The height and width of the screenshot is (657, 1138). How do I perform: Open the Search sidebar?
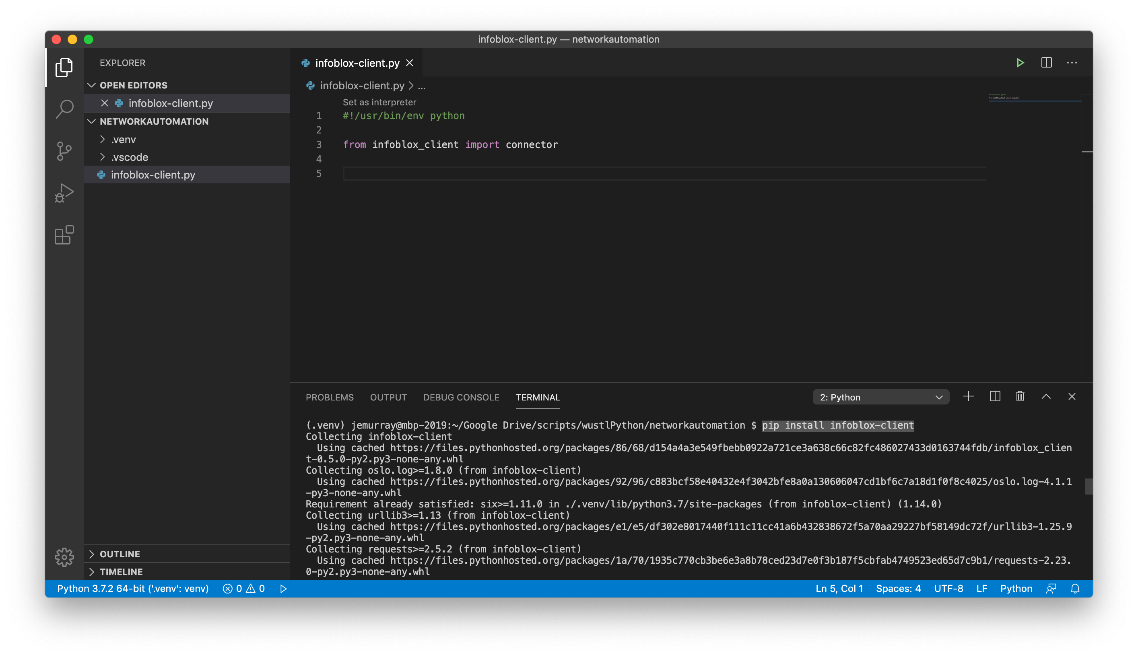pyautogui.click(x=64, y=108)
